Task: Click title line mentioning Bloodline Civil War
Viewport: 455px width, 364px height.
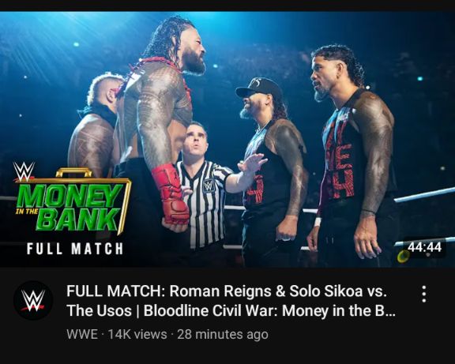Action: pyautogui.click(x=231, y=311)
